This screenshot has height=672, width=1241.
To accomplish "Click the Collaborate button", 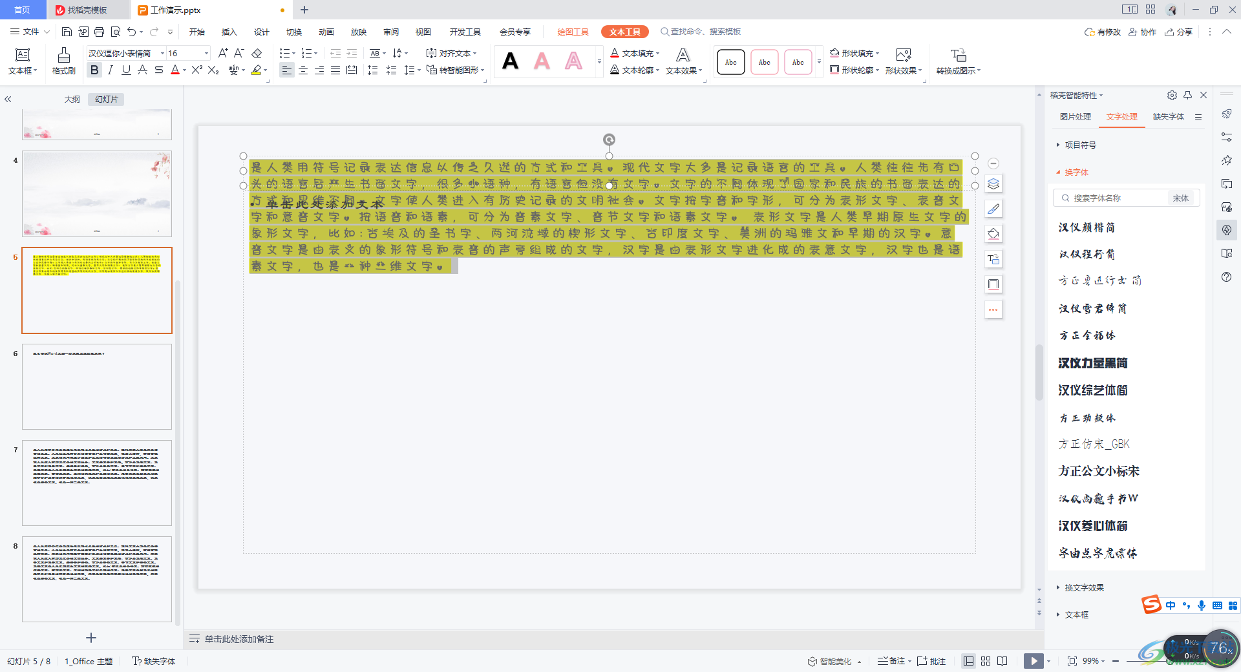I will point(1143,32).
